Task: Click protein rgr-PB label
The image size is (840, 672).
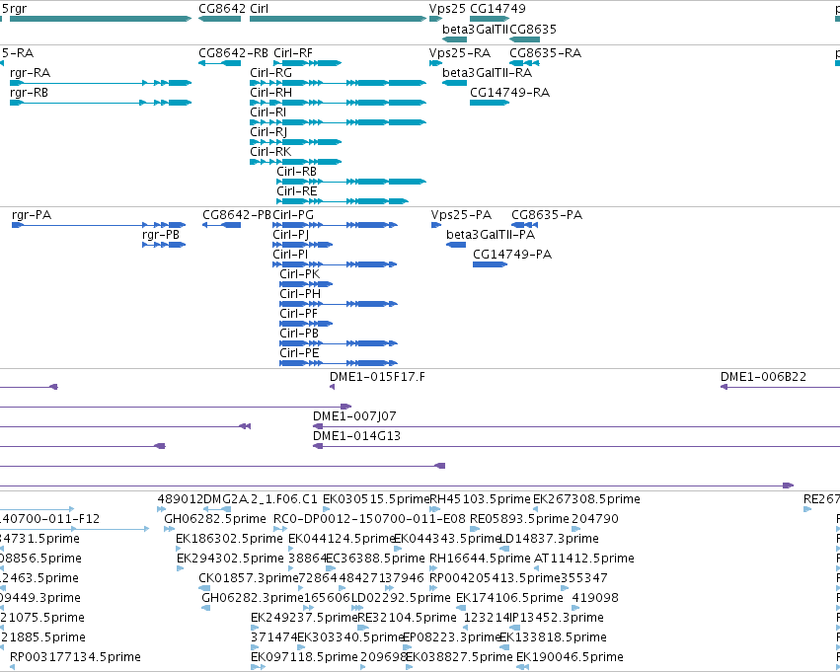Action: tap(161, 235)
